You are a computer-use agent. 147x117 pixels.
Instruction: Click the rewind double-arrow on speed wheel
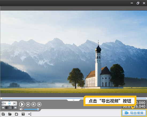pos(3,108)
